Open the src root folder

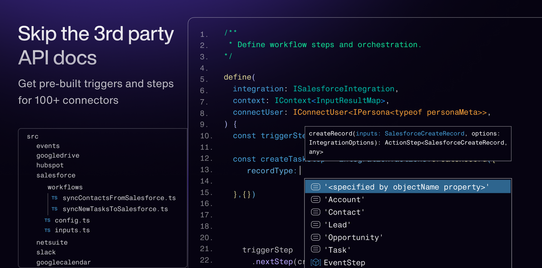coord(33,137)
